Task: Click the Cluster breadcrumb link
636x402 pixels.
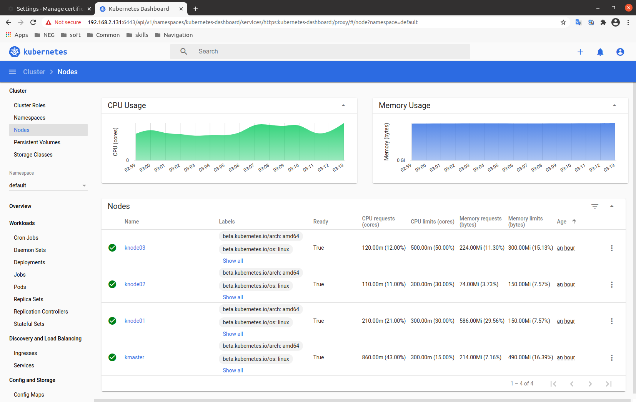Action: (x=34, y=72)
